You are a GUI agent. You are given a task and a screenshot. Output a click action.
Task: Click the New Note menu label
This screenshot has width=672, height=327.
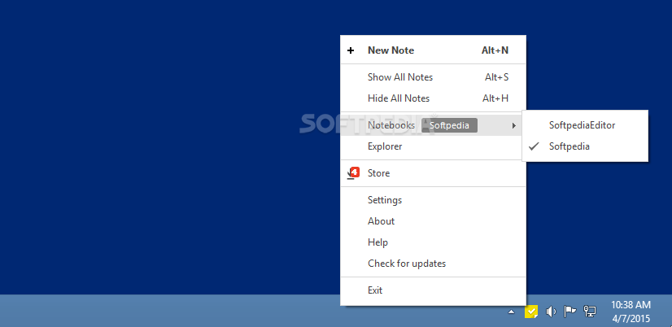pyautogui.click(x=391, y=50)
